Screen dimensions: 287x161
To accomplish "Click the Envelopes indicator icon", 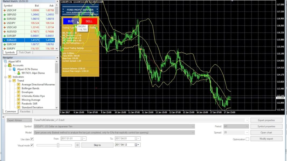I will click(x=19, y=92).
